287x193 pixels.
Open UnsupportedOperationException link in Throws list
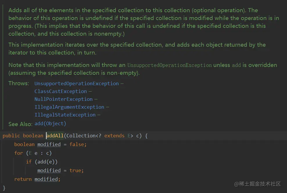[x=76, y=84]
